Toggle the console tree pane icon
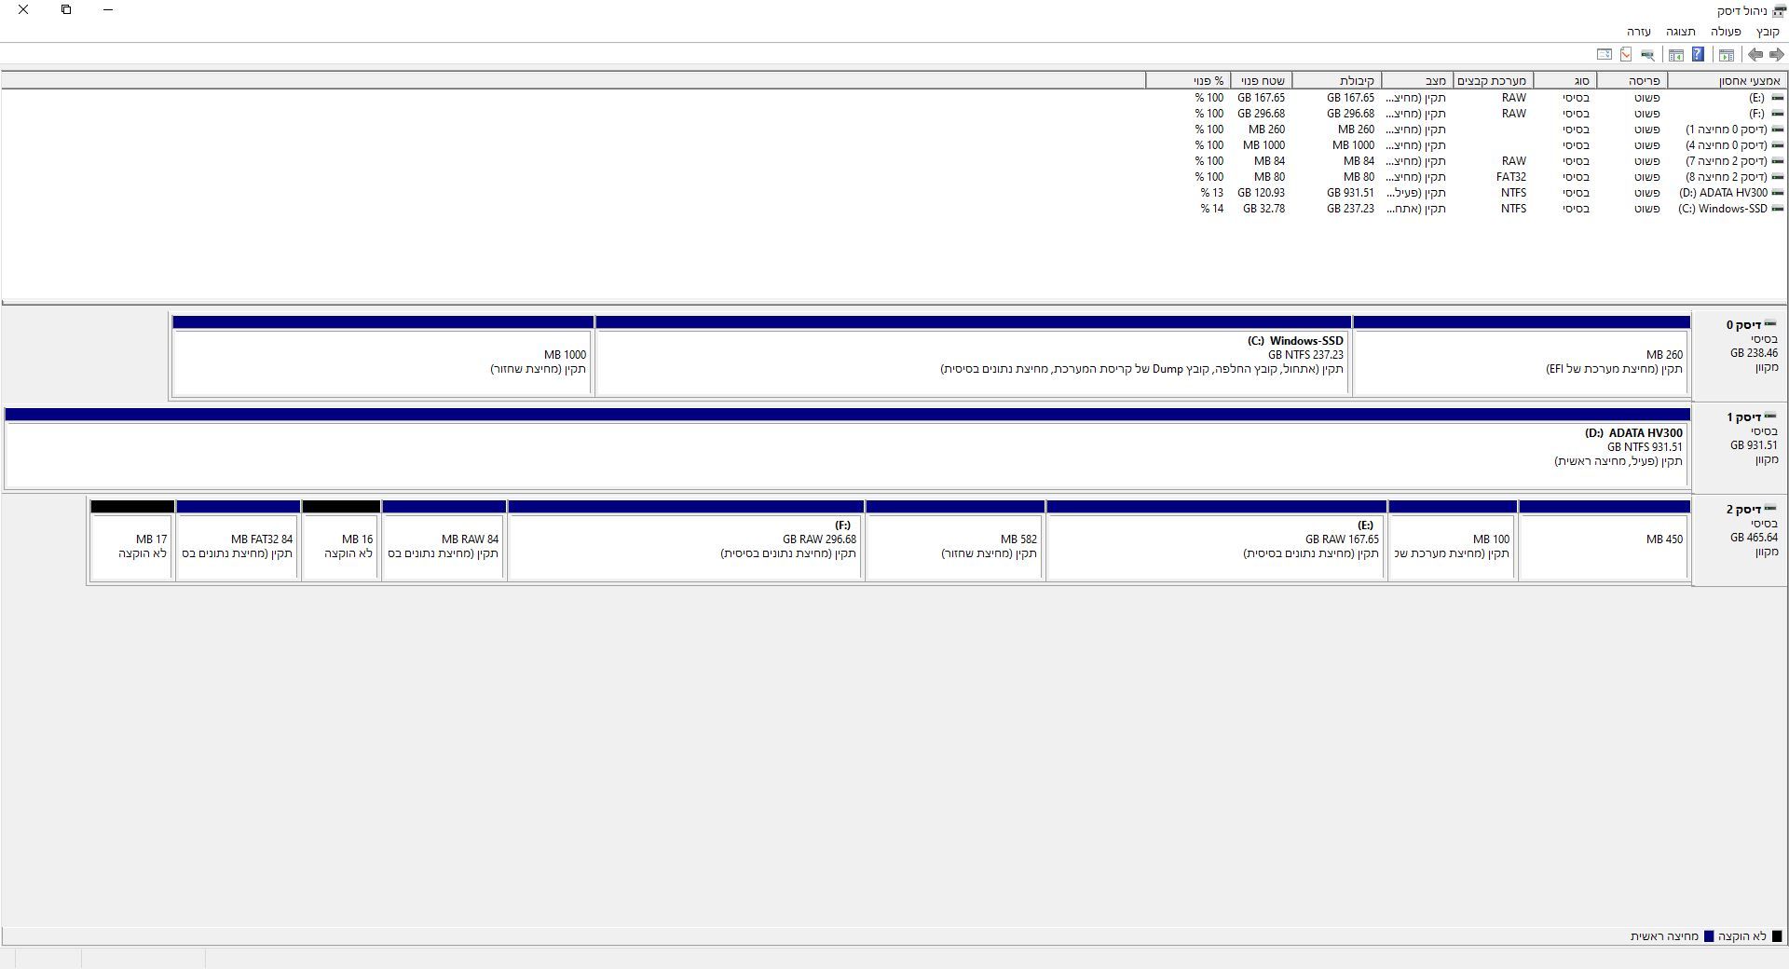The height and width of the screenshot is (969, 1789). pyautogui.click(x=1726, y=54)
